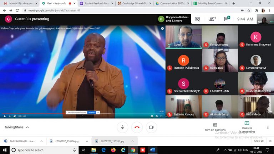
Task: Turn on captions
Action: click(215, 127)
